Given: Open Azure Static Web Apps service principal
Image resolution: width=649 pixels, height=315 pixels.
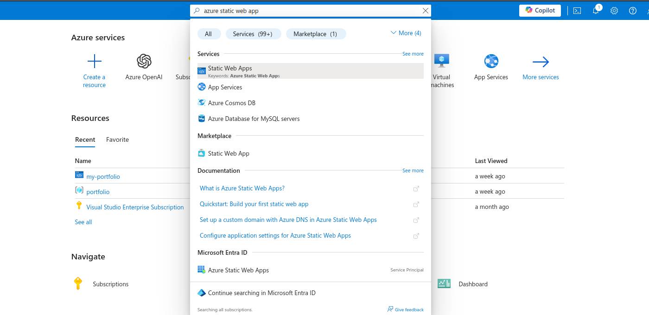Looking at the screenshot, I should (311, 270).
